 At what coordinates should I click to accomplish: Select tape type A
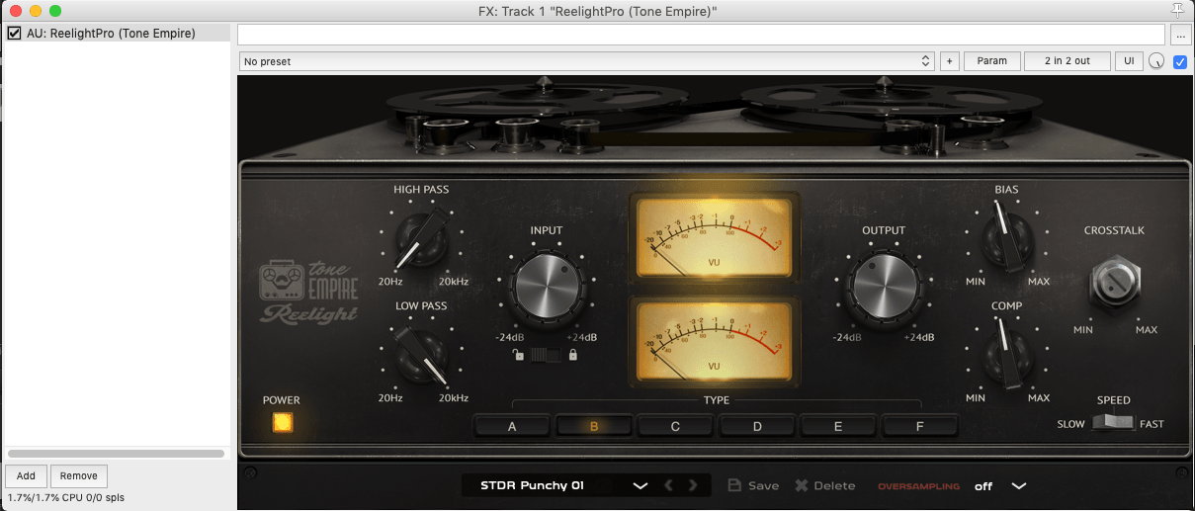512,426
